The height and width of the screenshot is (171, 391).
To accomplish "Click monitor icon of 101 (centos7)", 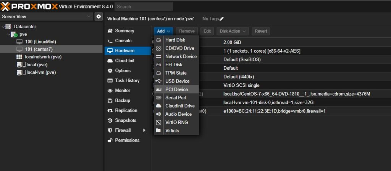I will 19,49.
